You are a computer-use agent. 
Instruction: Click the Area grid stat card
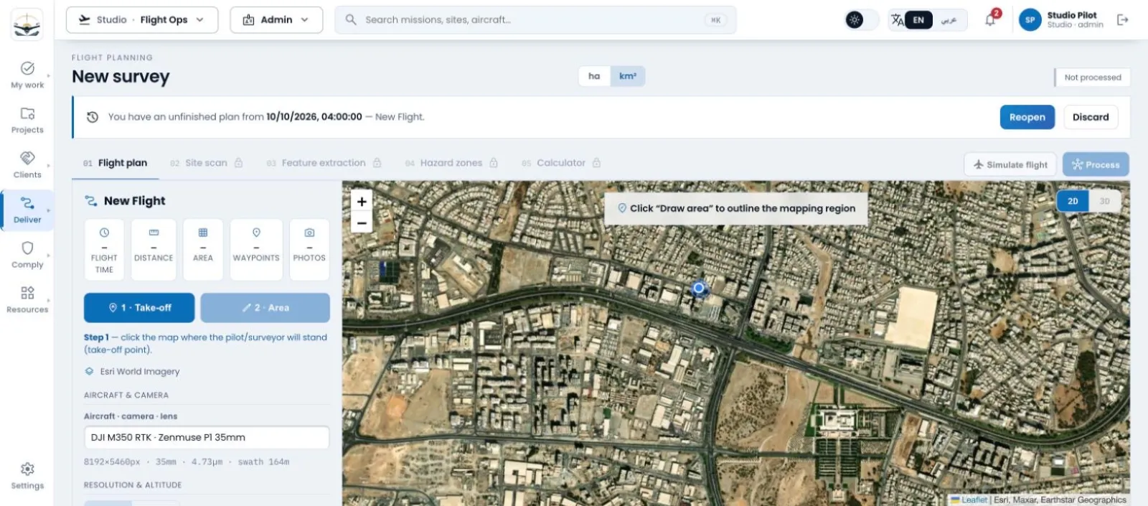203,250
